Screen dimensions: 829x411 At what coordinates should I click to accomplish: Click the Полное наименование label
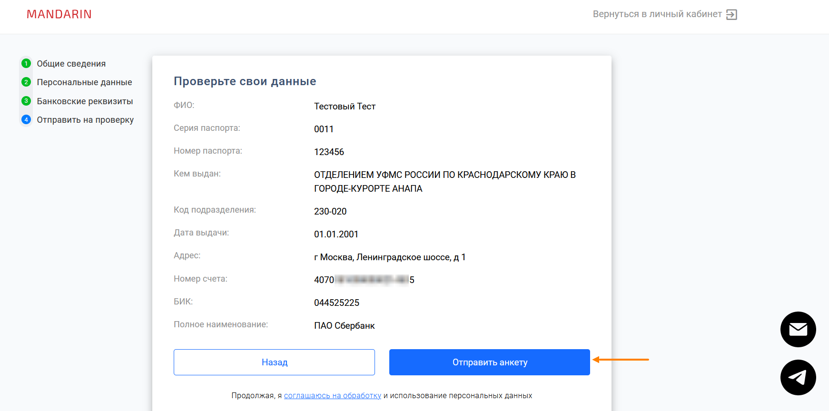pyautogui.click(x=221, y=324)
